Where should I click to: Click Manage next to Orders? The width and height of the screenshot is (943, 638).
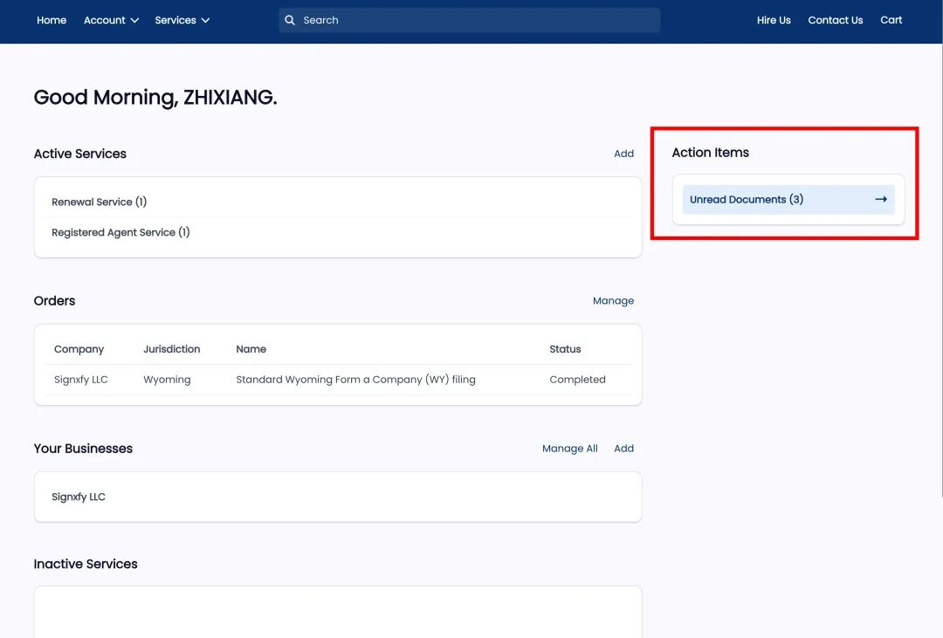click(613, 301)
